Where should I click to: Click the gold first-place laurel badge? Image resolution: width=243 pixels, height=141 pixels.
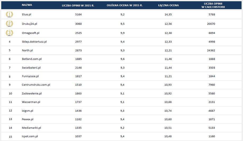10,15
